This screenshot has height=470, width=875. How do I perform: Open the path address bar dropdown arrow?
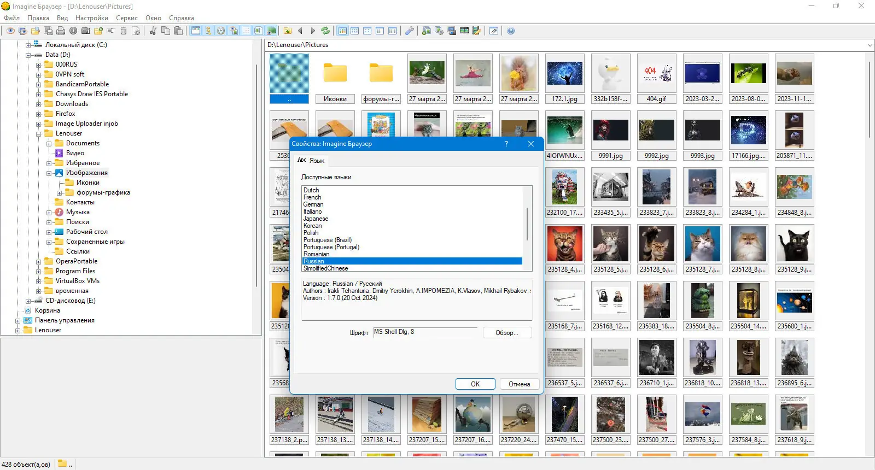click(x=870, y=45)
